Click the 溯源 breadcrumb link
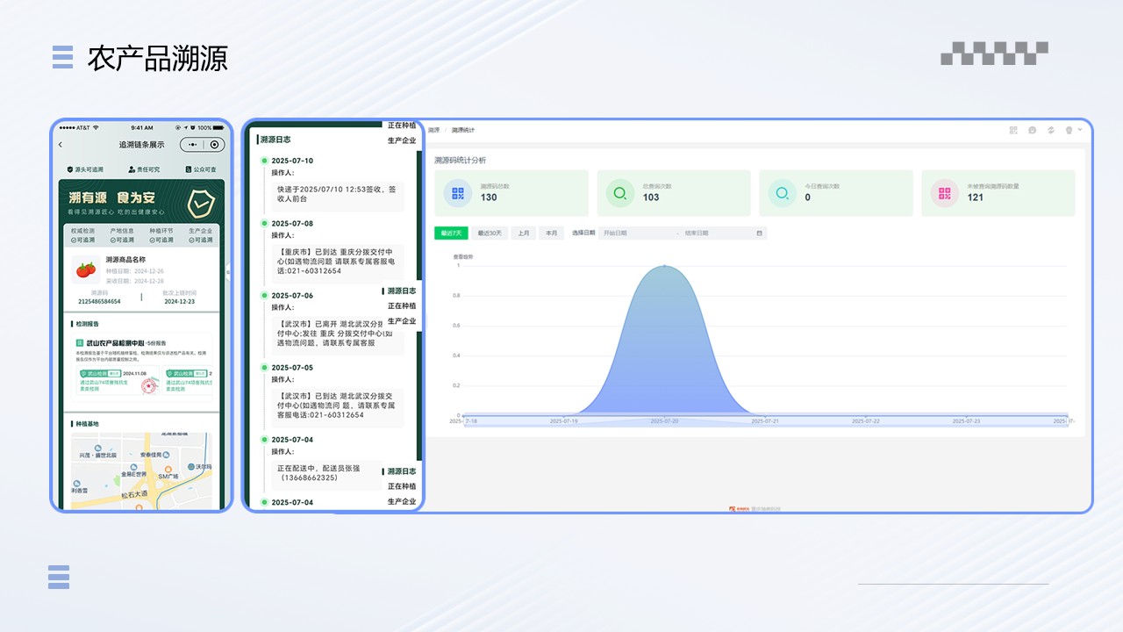The height and width of the screenshot is (632, 1123). point(433,130)
